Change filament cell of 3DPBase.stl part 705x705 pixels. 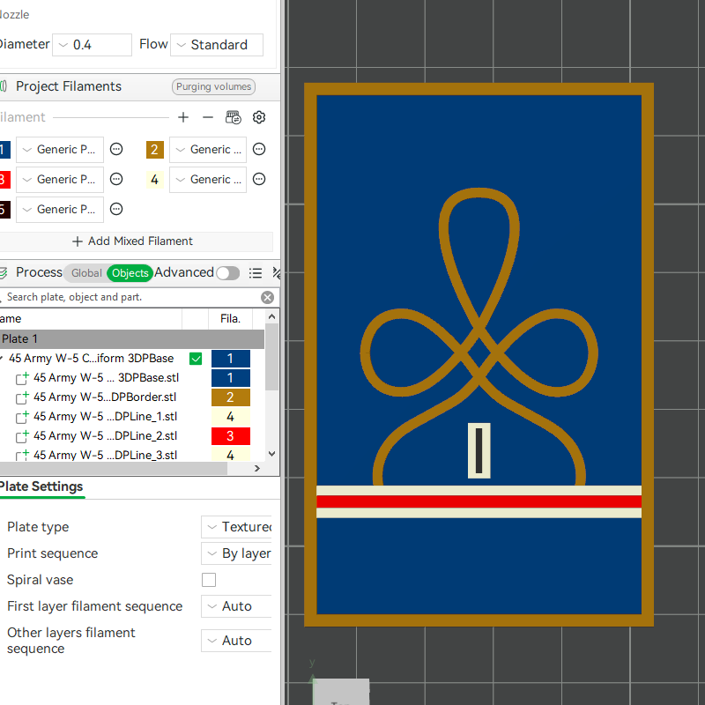tap(231, 378)
